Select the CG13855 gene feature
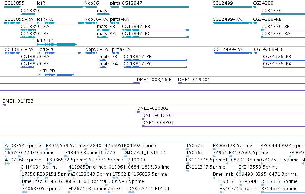Screen dimensions: 305x194 pos(13,7)
